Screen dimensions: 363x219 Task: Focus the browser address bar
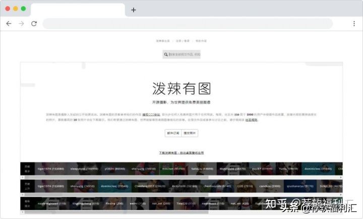pyautogui.click(x=188, y=24)
